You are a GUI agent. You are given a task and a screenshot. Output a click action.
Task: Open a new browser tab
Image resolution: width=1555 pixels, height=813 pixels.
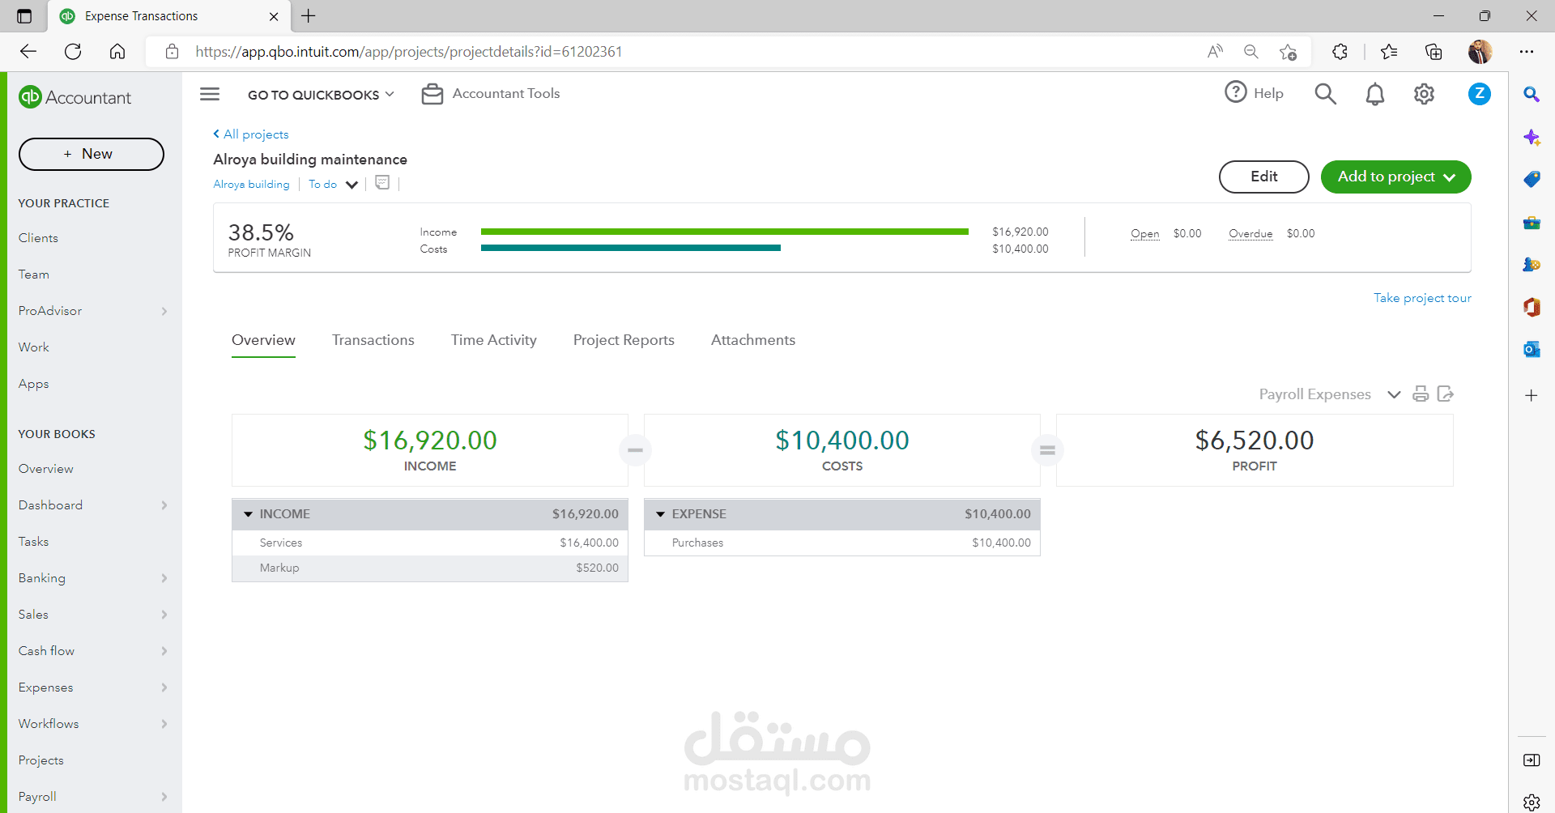pyautogui.click(x=309, y=16)
